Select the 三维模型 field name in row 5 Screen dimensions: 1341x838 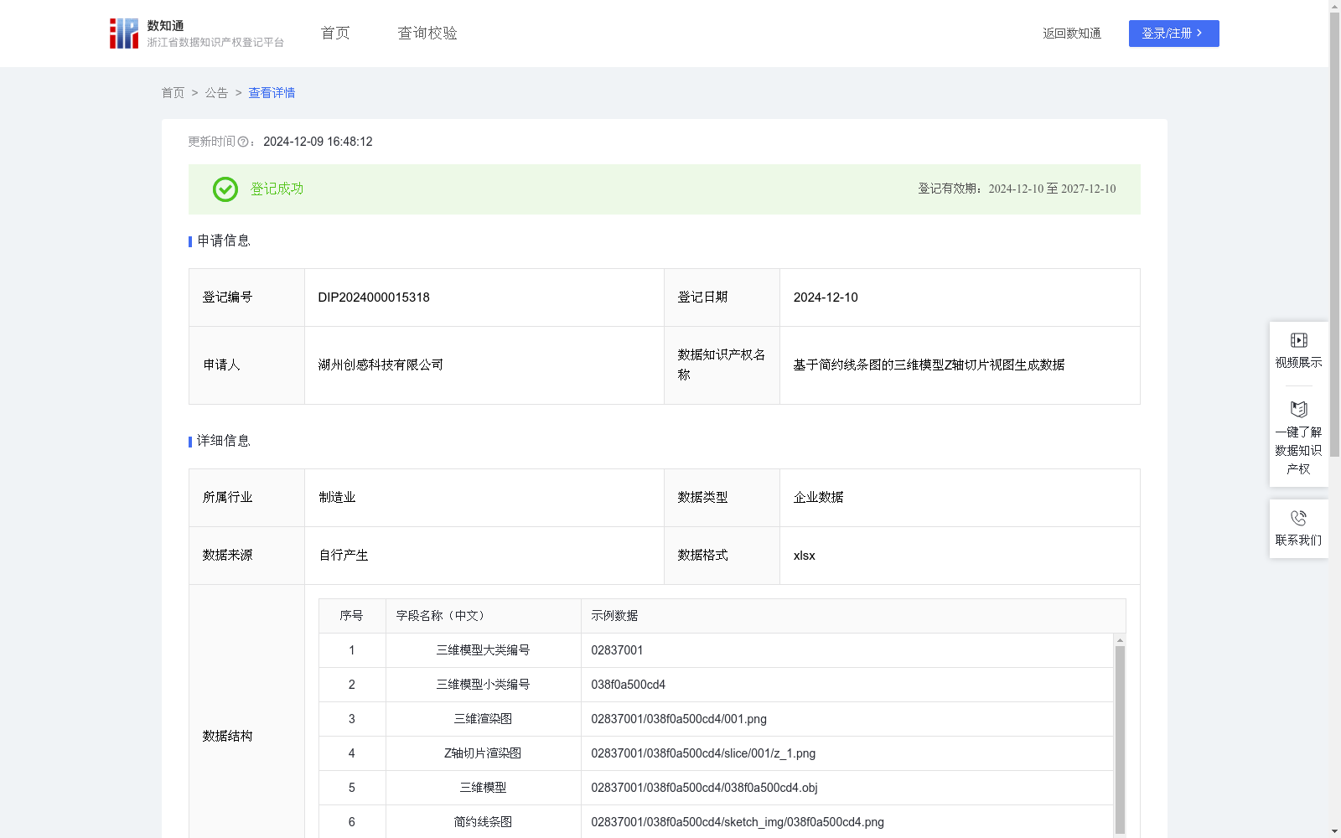click(x=483, y=788)
